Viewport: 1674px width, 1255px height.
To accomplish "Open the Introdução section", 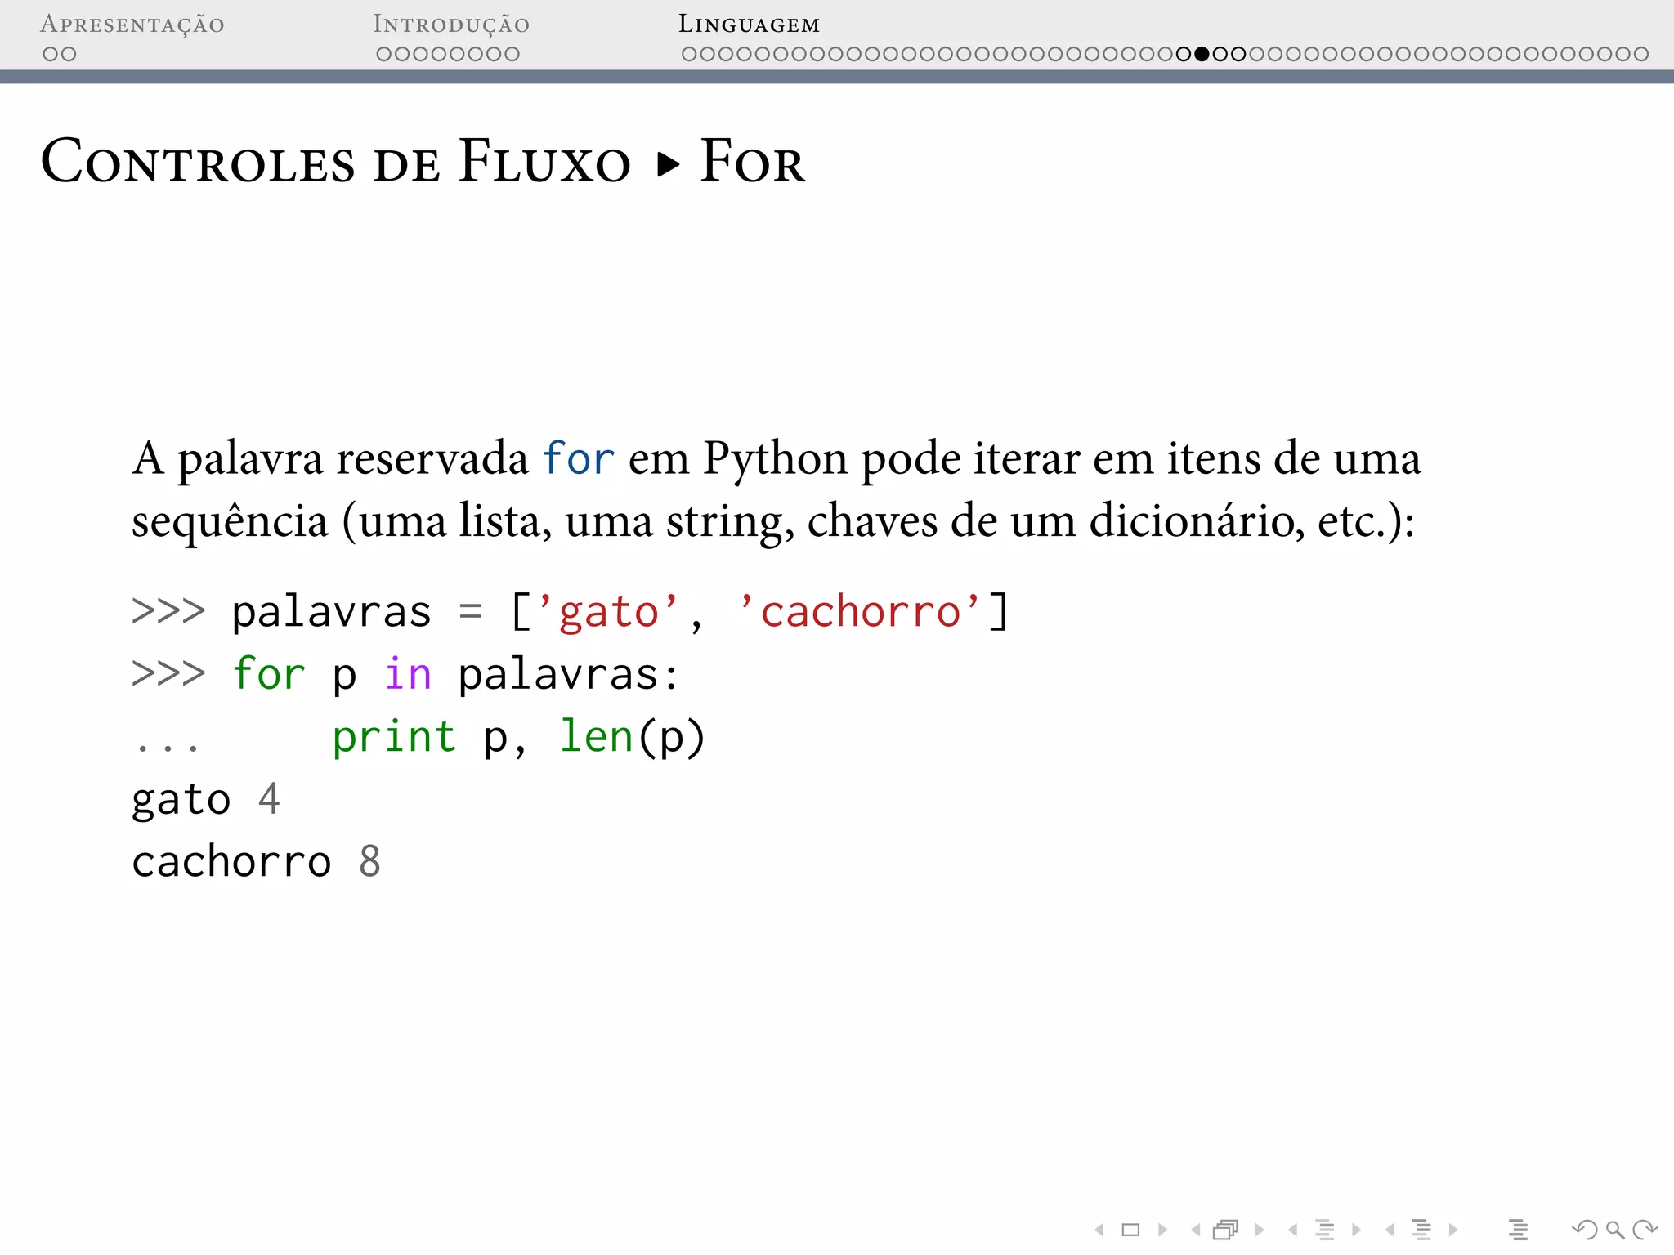I will click(x=451, y=25).
